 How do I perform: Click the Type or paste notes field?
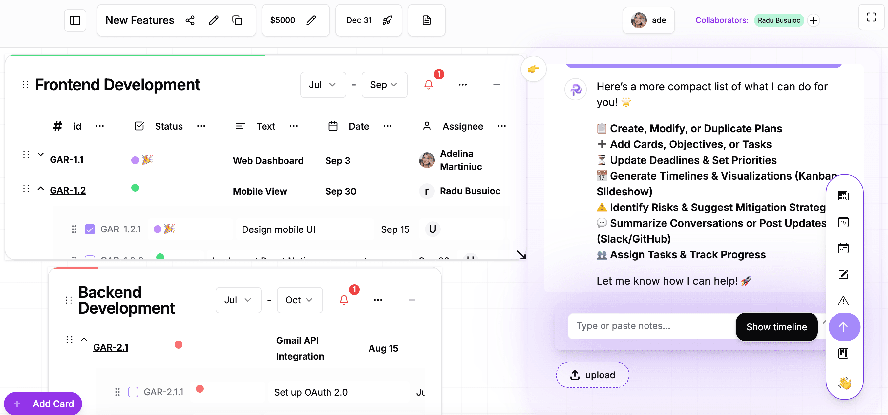648,326
